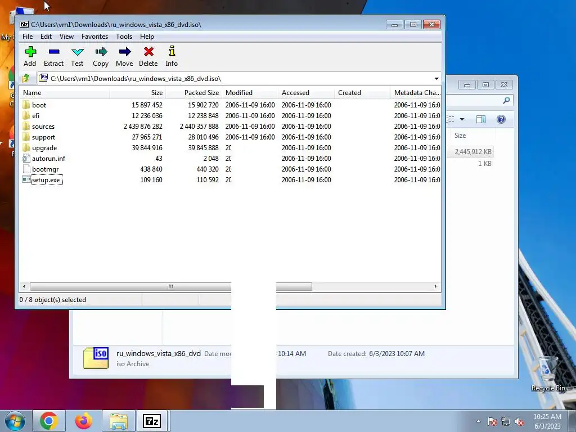
Task: Select the setup.exe file icon
Action: pyautogui.click(x=26, y=179)
